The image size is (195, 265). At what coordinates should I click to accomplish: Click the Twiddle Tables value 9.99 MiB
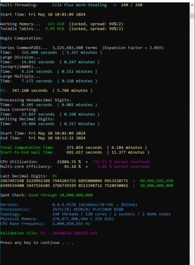54,29
